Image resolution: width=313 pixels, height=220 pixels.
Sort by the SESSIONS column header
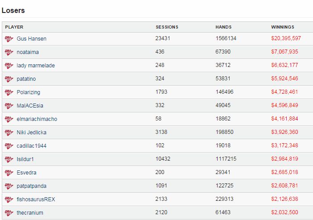coord(167,27)
